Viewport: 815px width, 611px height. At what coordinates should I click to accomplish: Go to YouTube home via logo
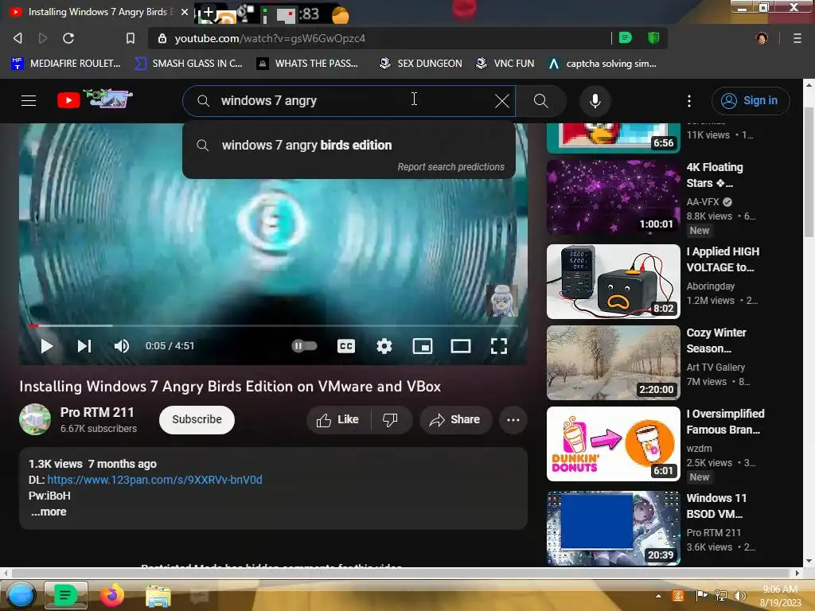pyautogui.click(x=96, y=99)
